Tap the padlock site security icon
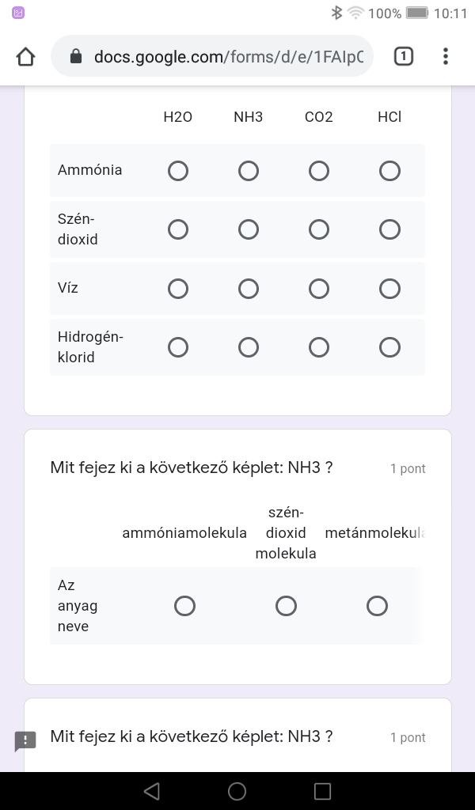475x810 pixels. 76,56
